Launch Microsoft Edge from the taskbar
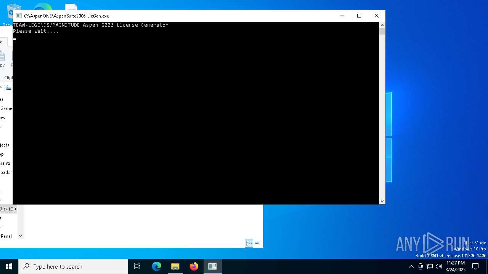This screenshot has height=274, width=488. point(157,266)
